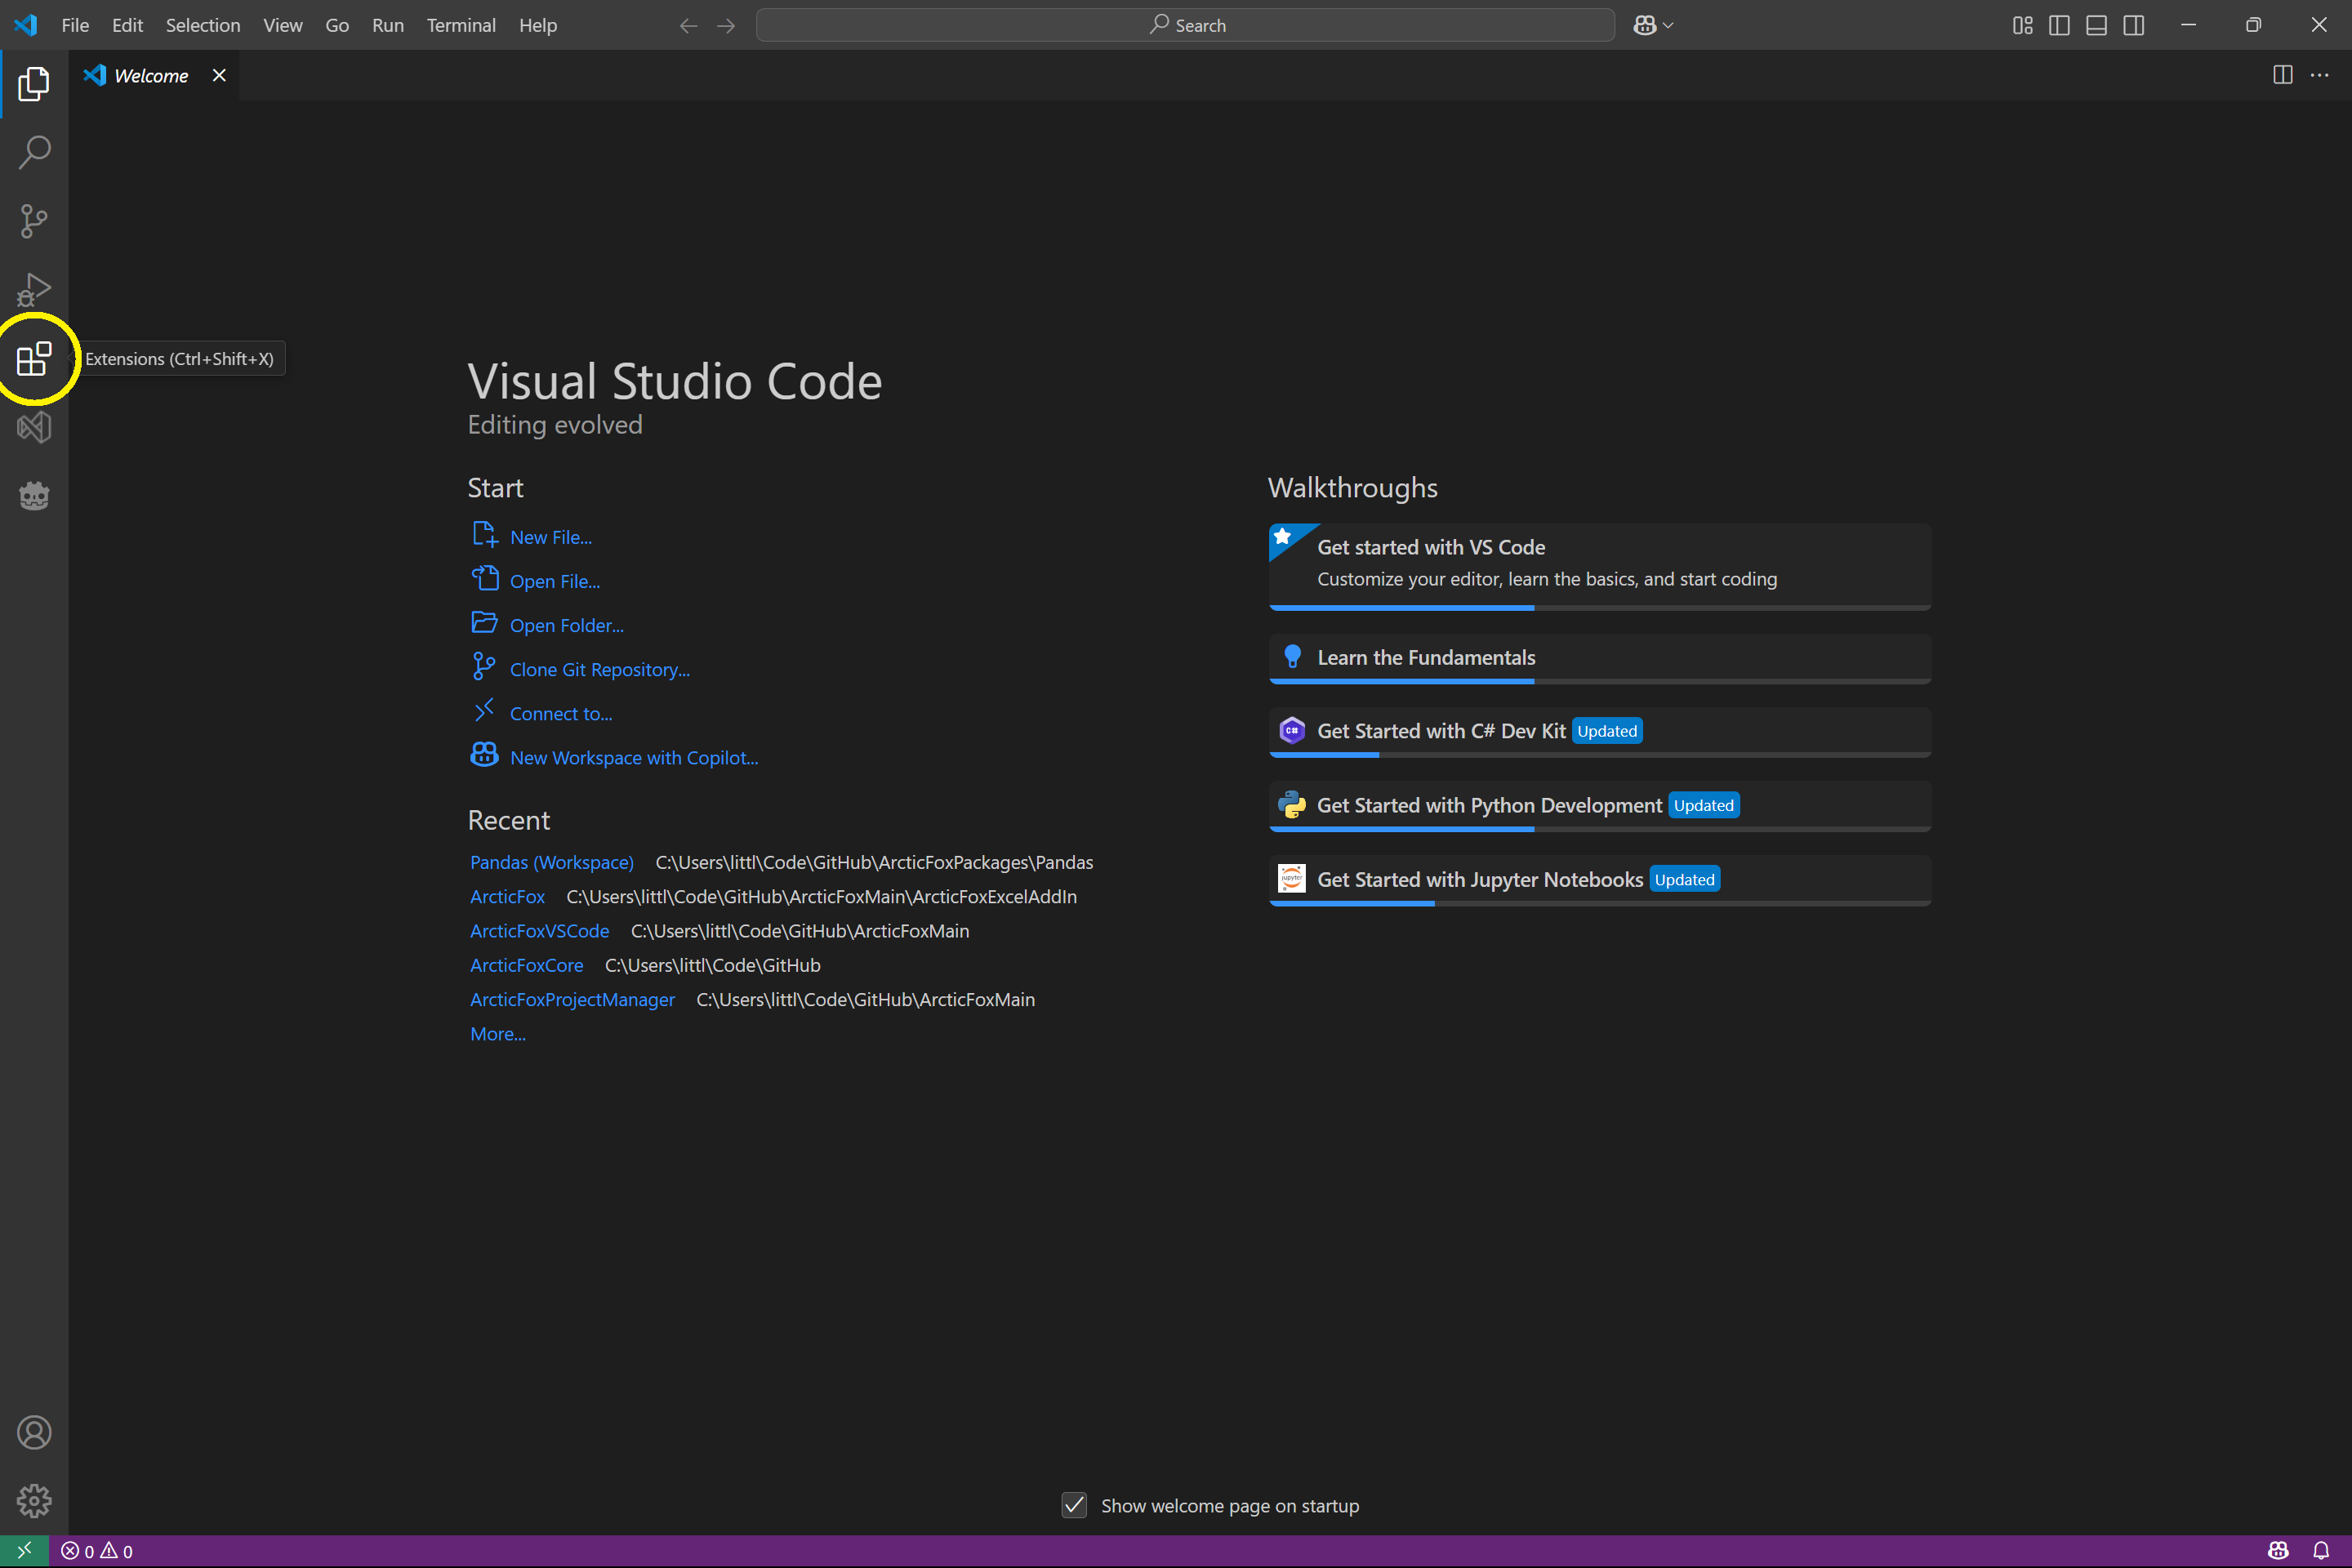Viewport: 2352px width, 1568px height.
Task: Open the Explorer view in activity bar
Action: 34,84
